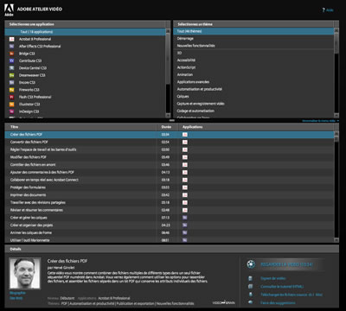
Task: Click the Dreamweaver CS3 application icon
Action: coord(12,75)
